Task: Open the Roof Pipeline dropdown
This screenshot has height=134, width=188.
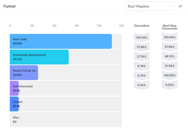Action: coord(150,6)
